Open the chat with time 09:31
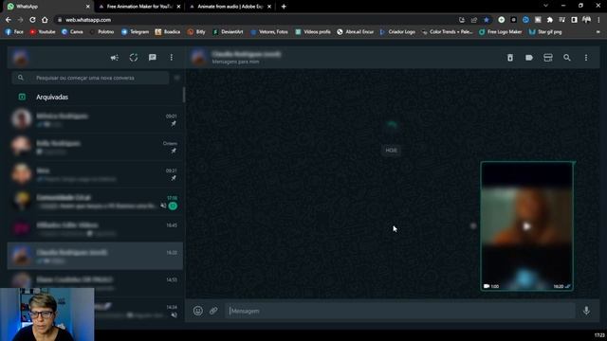The width and height of the screenshot is (607, 341). [95, 173]
